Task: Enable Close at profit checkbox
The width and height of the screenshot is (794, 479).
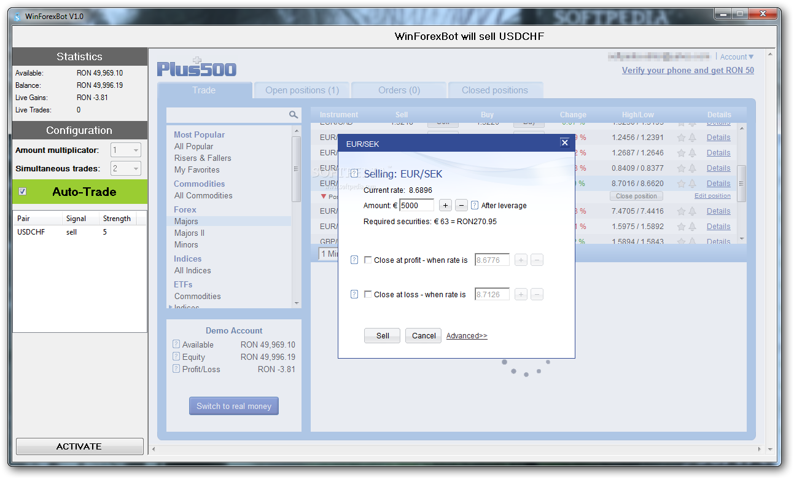Action: pos(368,260)
